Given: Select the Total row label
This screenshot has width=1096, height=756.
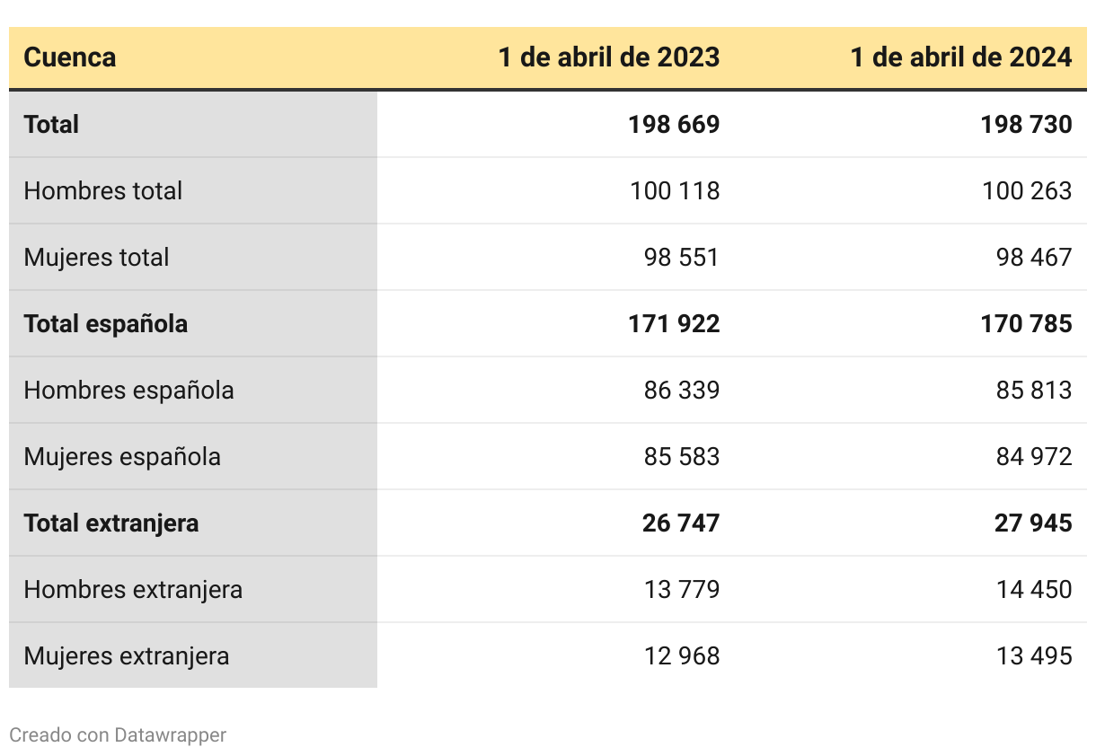Looking at the screenshot, I should (x=52, y=124).
